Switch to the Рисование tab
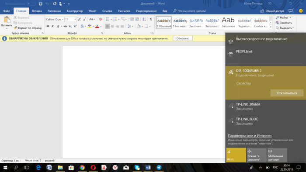 54,11
